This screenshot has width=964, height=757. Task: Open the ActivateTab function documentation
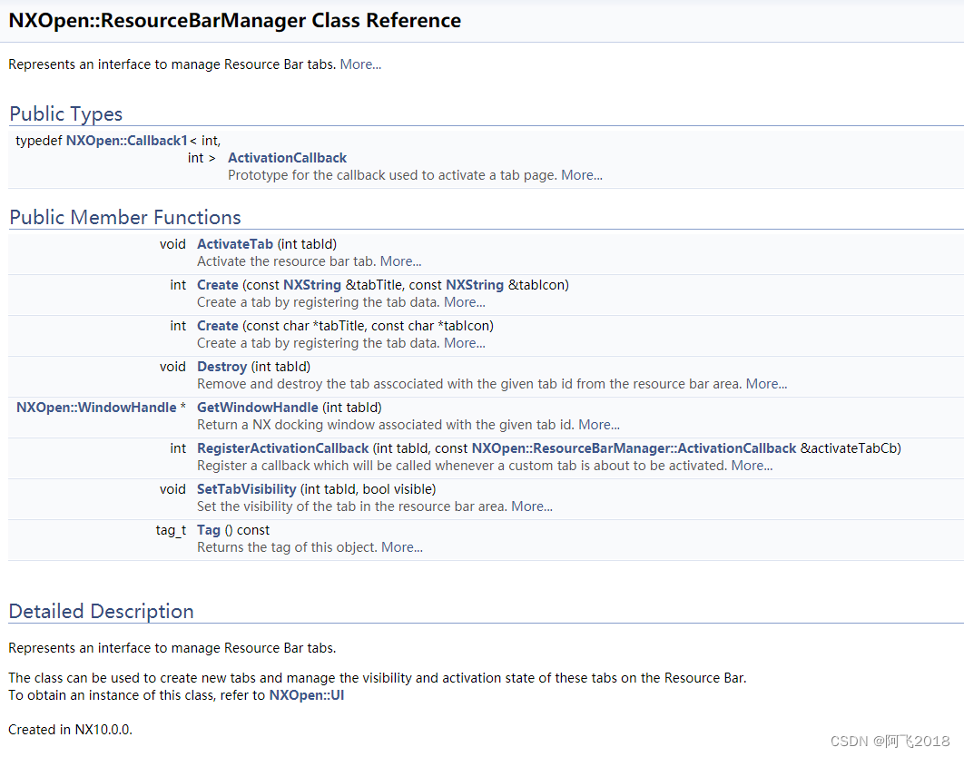coord(234,243)
